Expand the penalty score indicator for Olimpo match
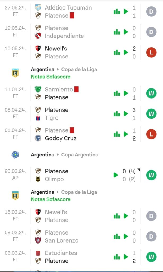Screen dimensions: 163x272 pyautogui.click(x=139, y=170)
